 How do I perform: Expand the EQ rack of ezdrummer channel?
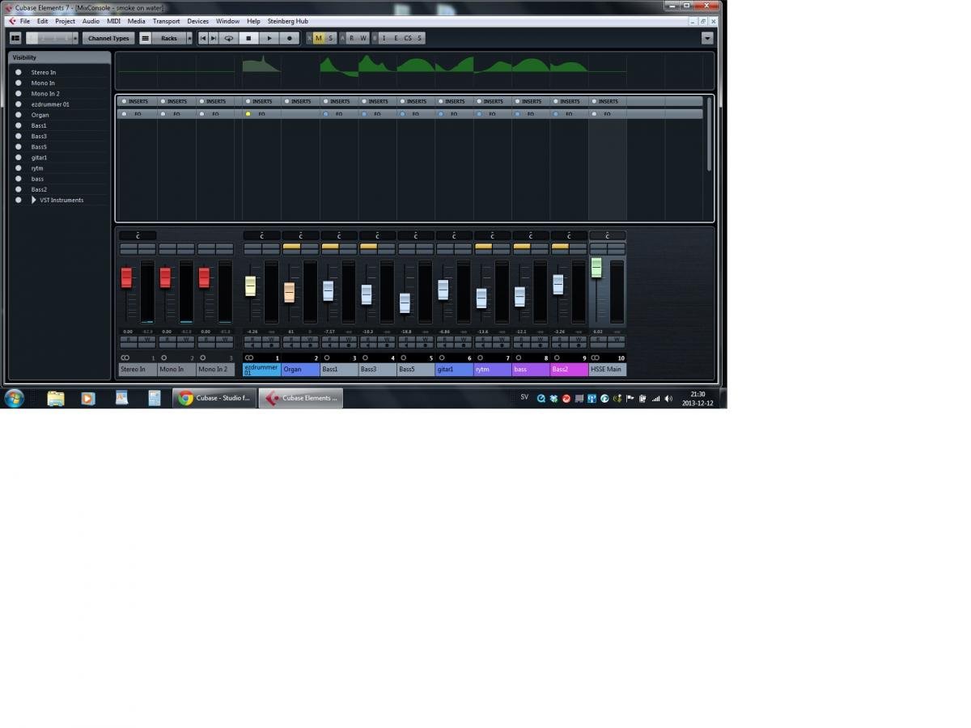click(x=261, y=114)
